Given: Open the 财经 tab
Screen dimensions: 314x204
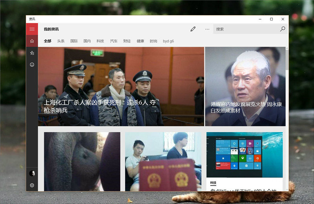Looking at the screenshot, I should coord(127,41).
